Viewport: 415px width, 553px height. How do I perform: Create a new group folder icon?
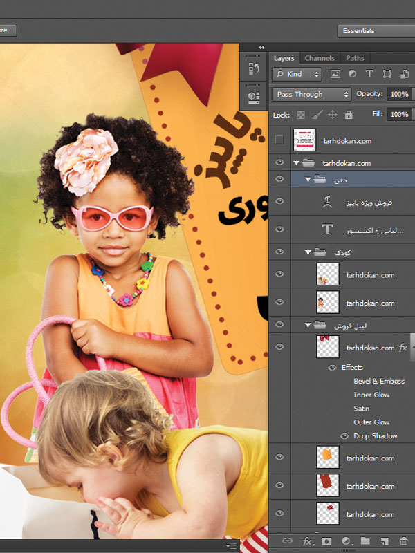[x=365, y=541]
